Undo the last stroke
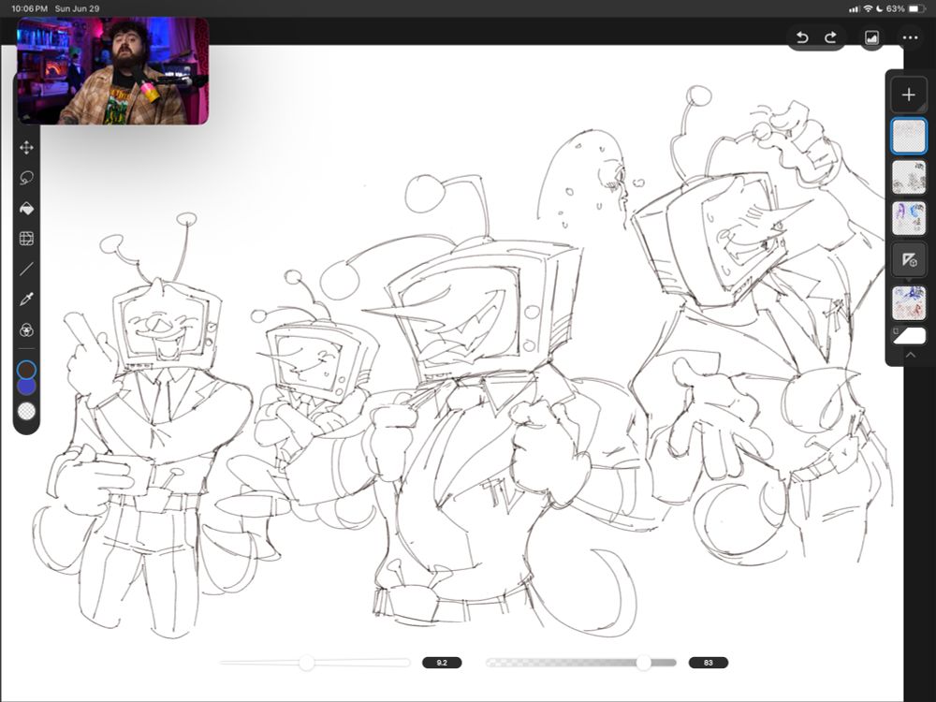Image resolution: width=936 pixels, height=702 pixels. click(802, 37)
